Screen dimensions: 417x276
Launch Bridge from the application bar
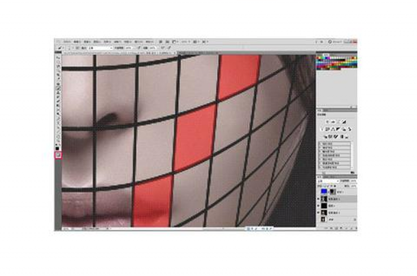[x=161, y=42]
